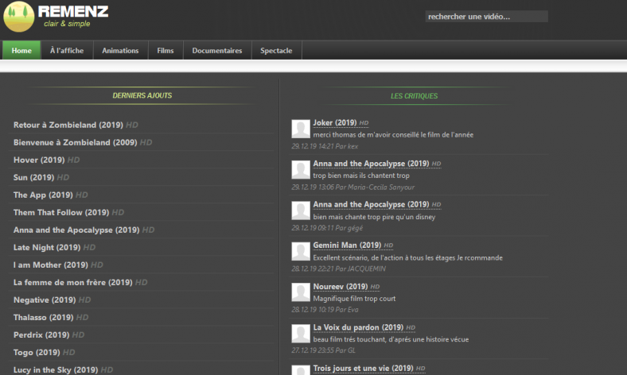
Task: Open the Spectacle tab
Action: point(276,51)
